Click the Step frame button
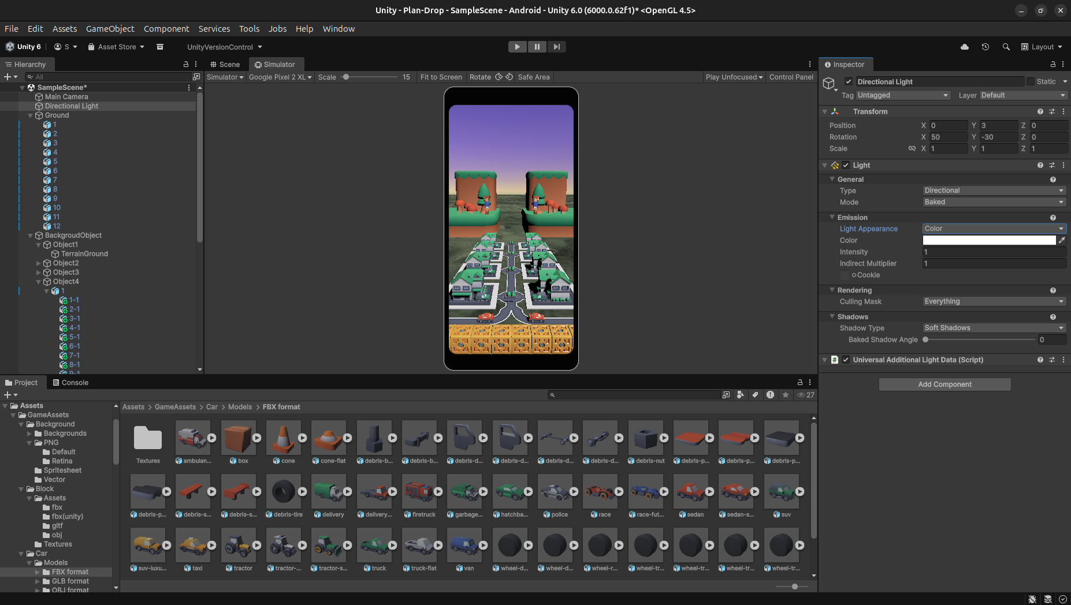The height and width of the screenshot is (605, 1071). coord(556,47)
